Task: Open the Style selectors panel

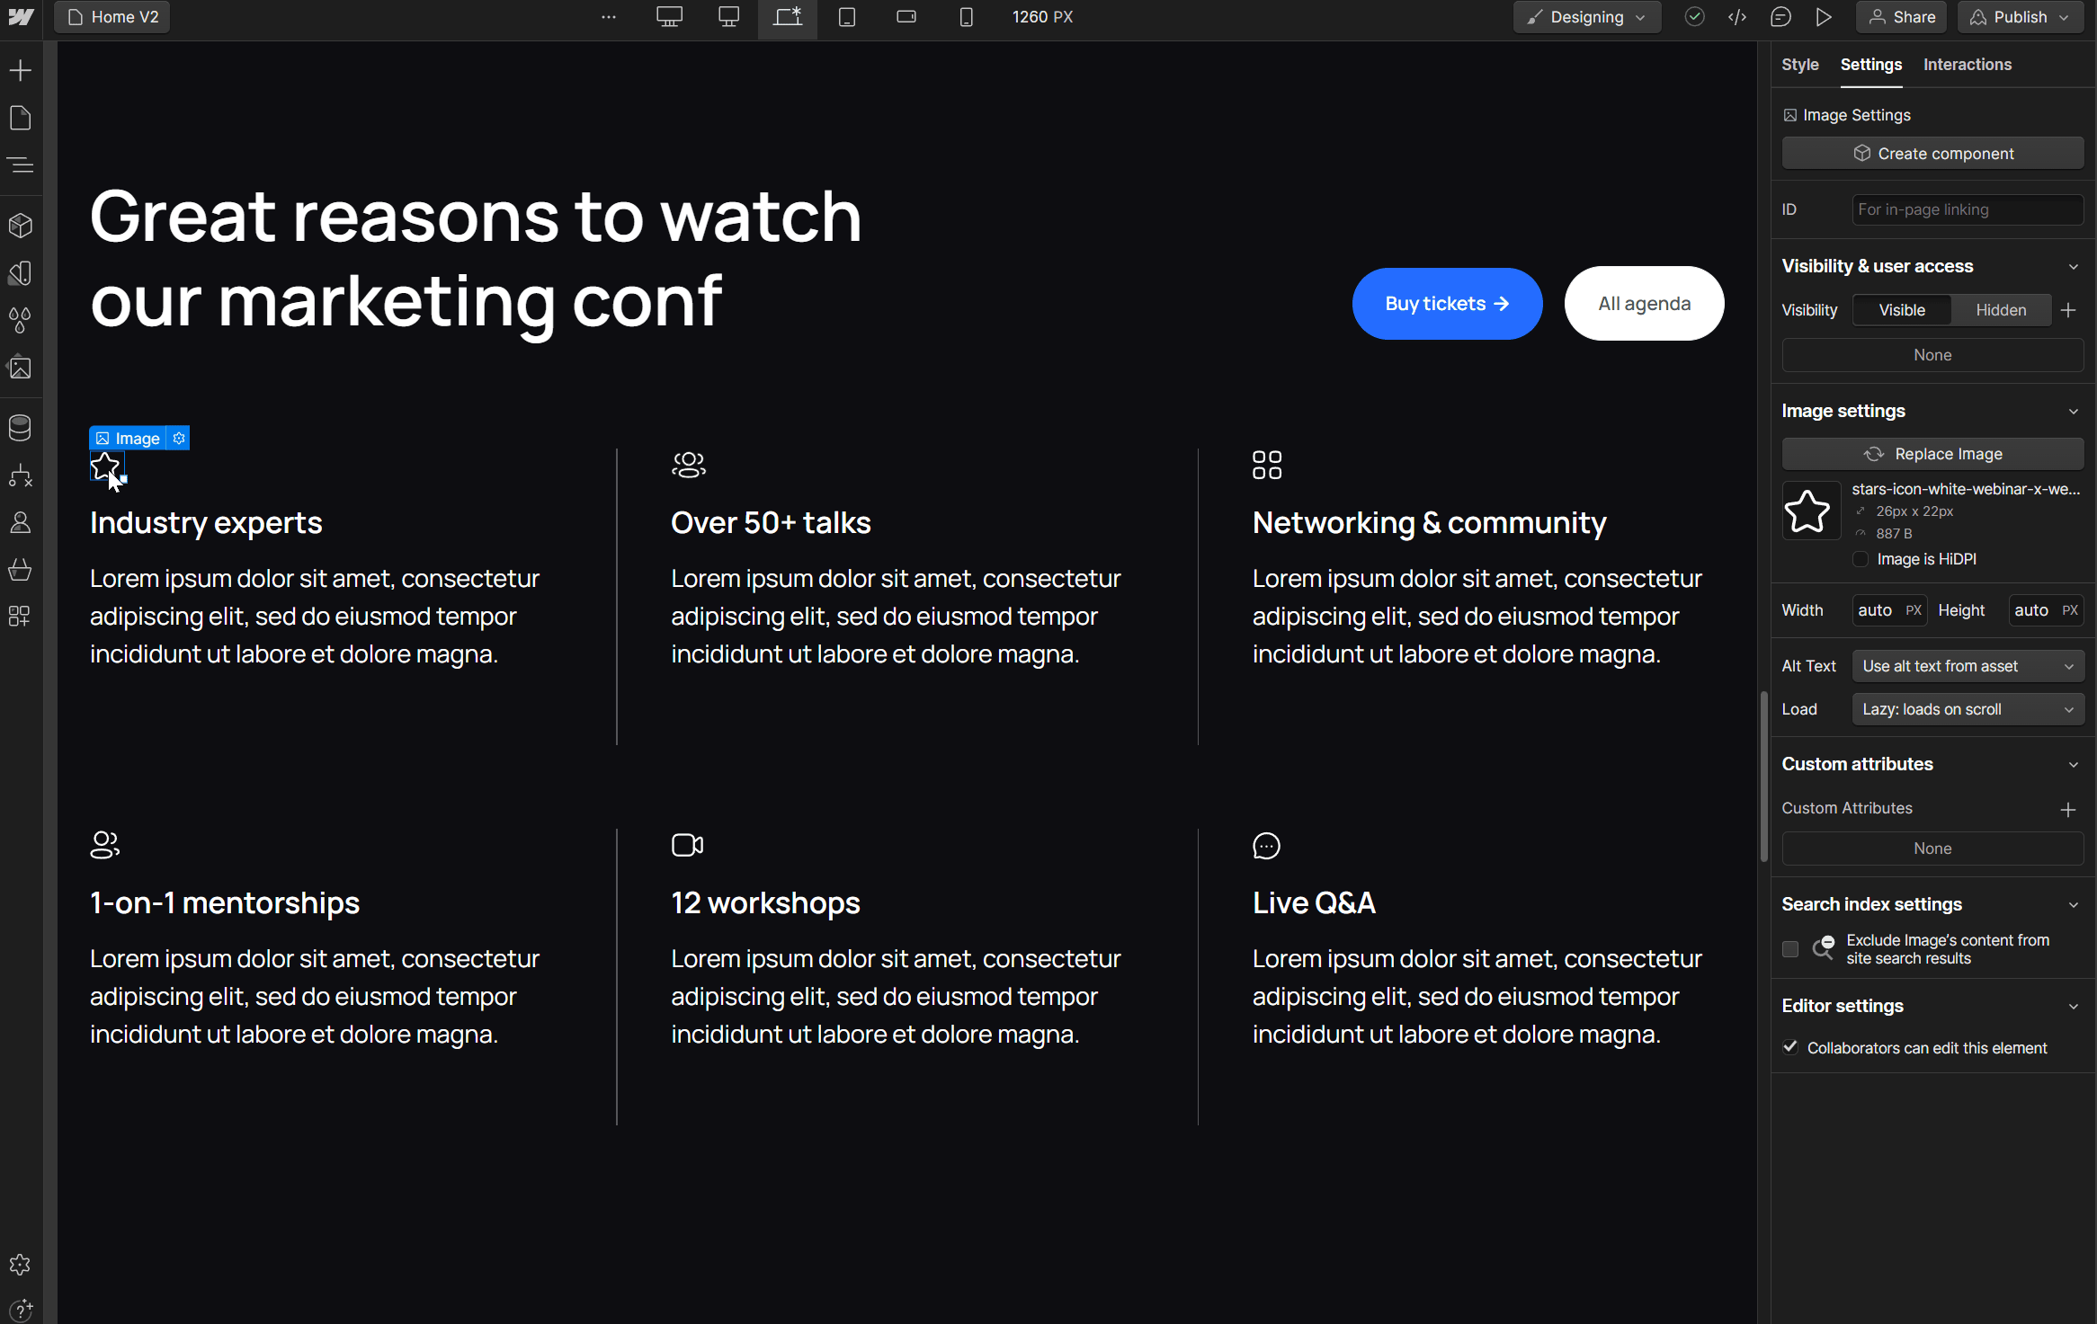Action: (20, 320)
